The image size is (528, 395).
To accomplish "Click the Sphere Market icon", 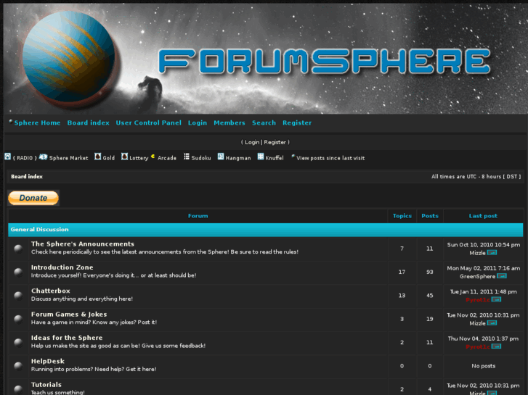I will click(x=43, y=157).
